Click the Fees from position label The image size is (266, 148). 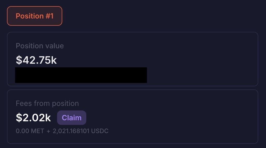point(47,104)
